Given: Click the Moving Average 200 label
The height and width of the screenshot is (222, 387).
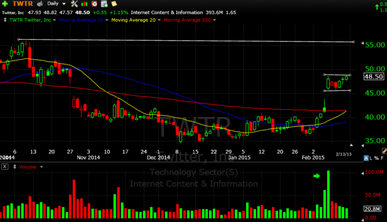Looking at the screenshot, I should 187,20.
